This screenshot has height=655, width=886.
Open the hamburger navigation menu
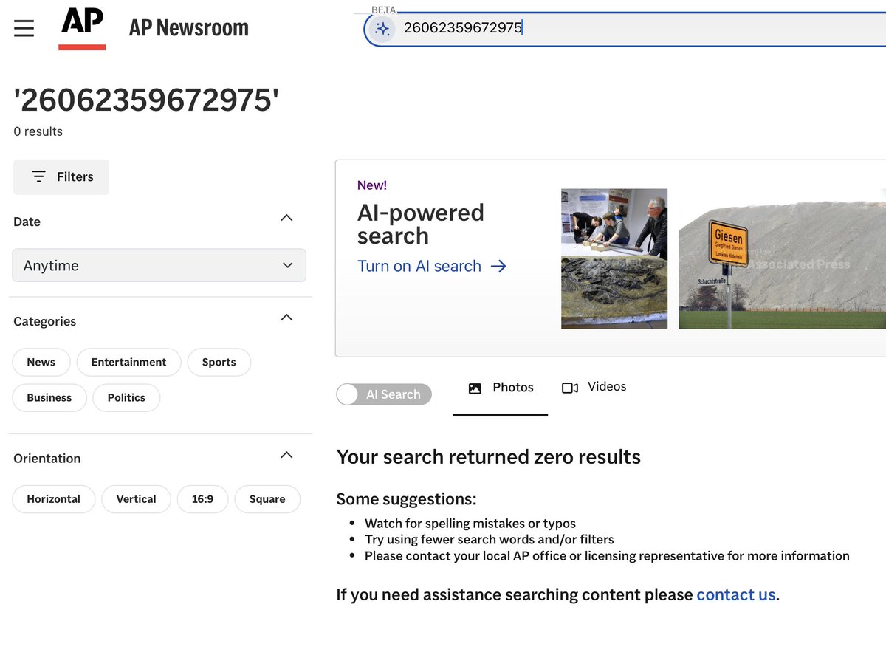pos(24,29)
